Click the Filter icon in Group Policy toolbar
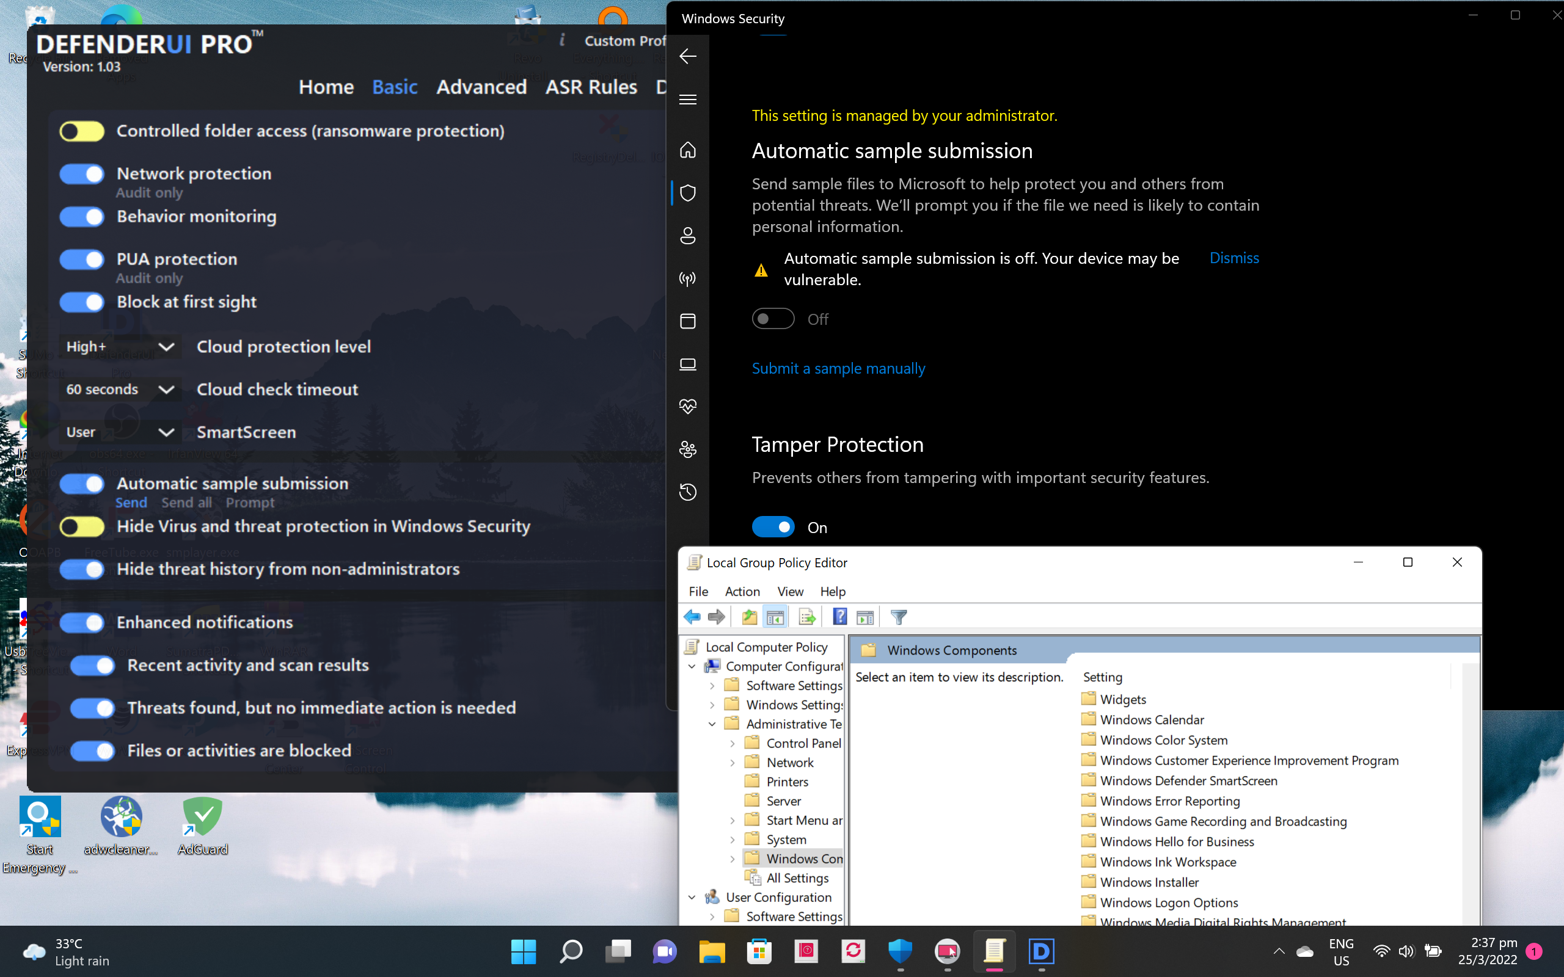The image size is (1564, 977). coord(898,617)
